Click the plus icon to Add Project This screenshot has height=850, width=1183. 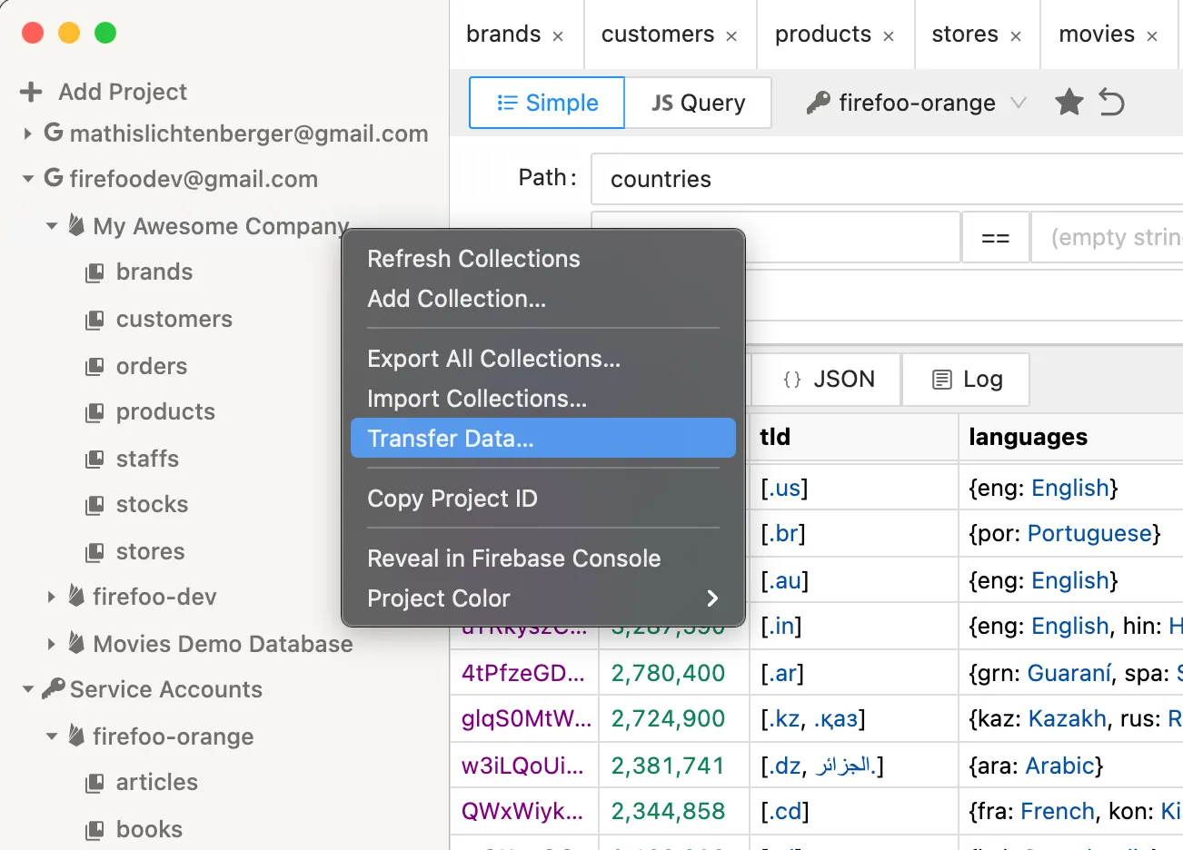click(x=31, y=91)
